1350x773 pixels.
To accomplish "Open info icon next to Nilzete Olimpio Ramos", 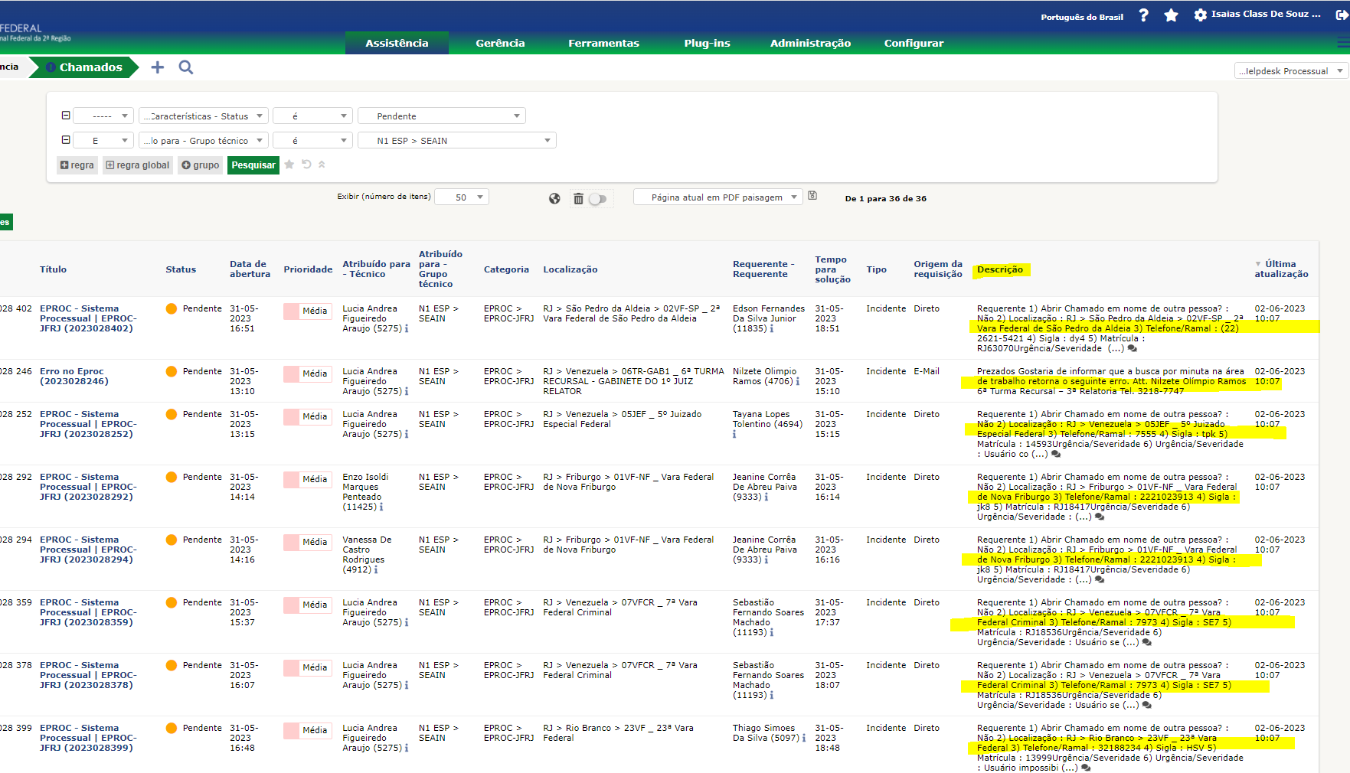I will click(x=798, y=381).
